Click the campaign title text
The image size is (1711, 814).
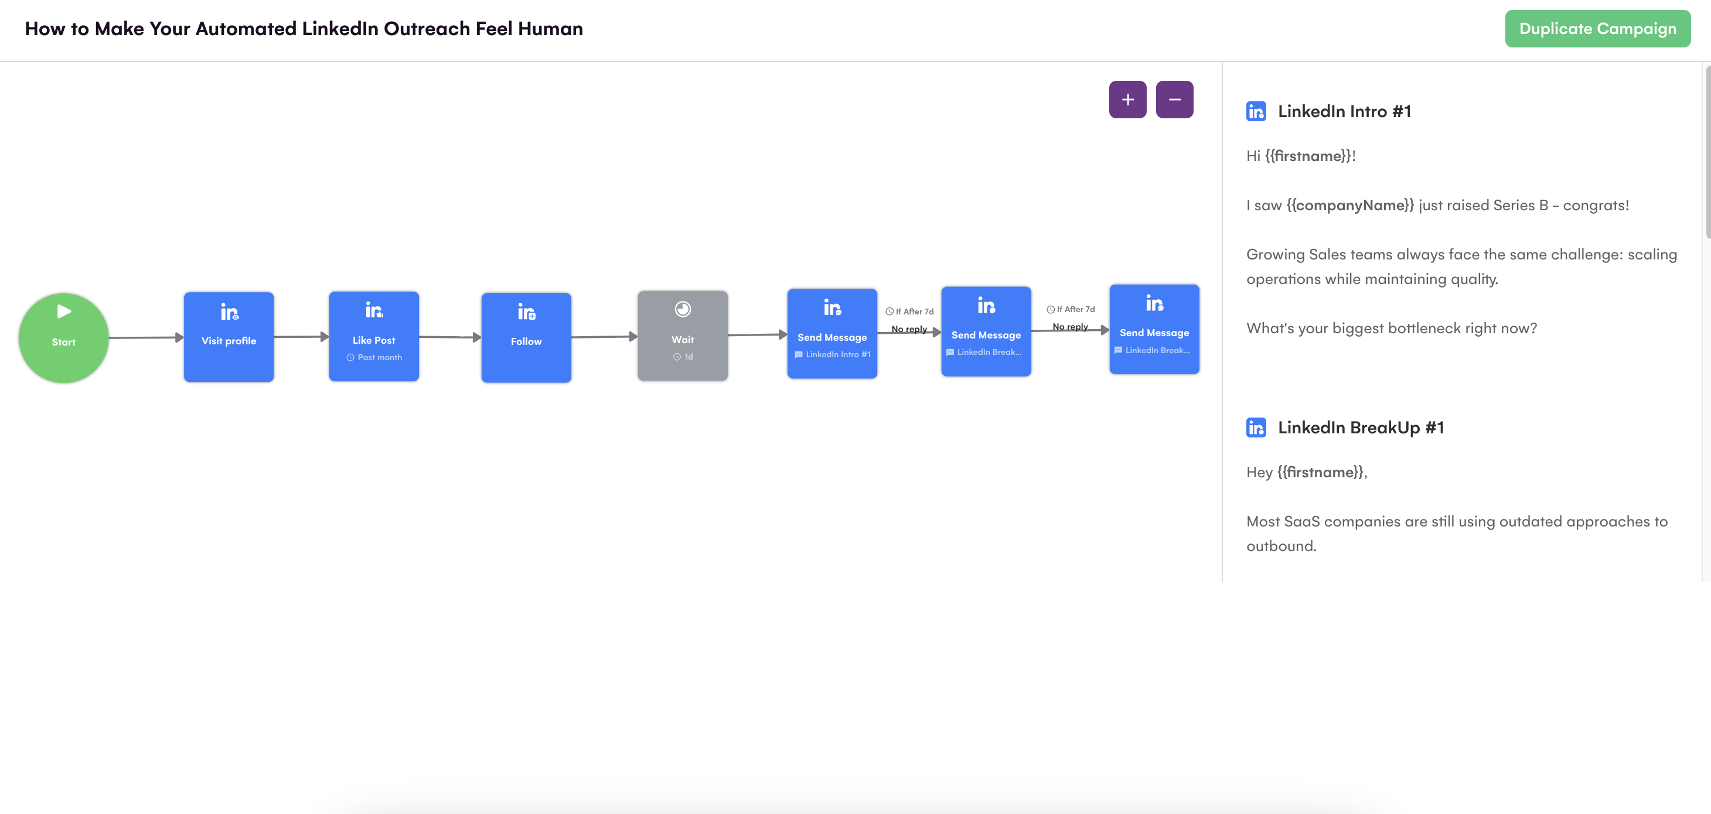(304, 29)
